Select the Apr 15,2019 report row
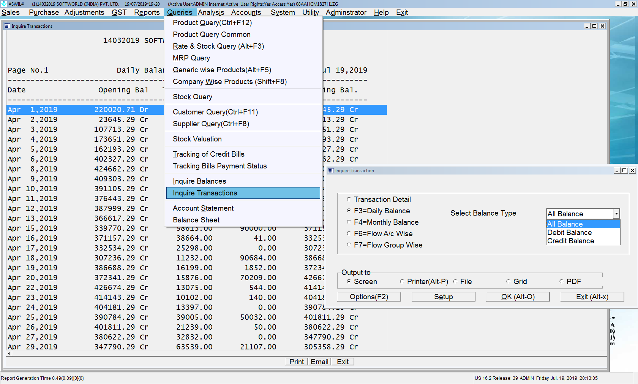Screen dimensions: 638x384 point(197,228)
